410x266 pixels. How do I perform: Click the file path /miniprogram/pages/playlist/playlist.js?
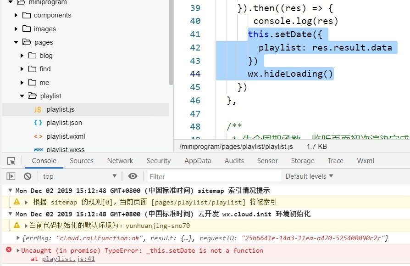[236, 147]
